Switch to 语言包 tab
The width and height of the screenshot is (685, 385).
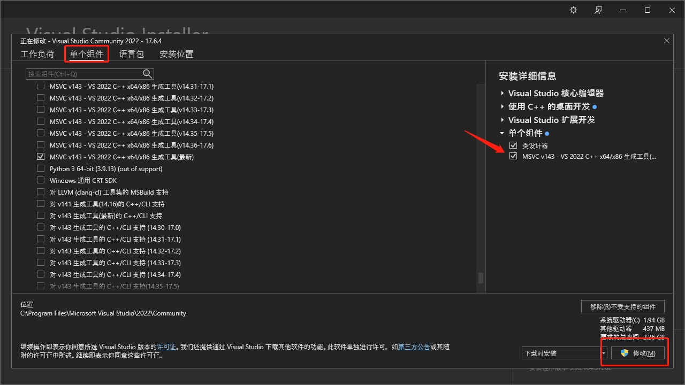(132, 54)
